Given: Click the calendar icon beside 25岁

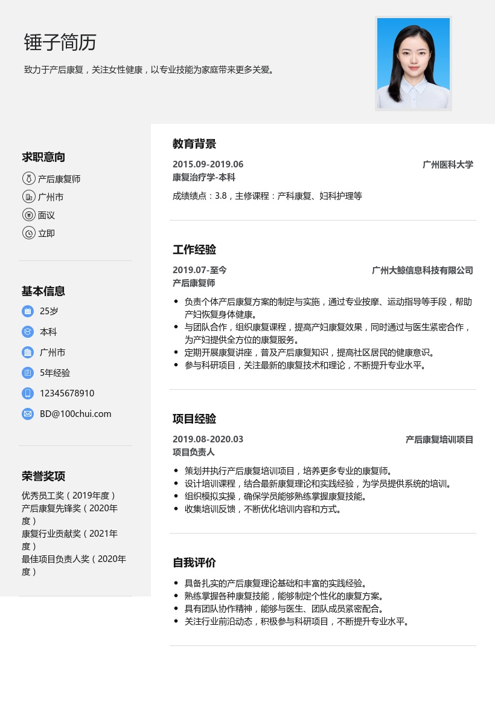Looking at the screenshot, I should pos(28,311).
